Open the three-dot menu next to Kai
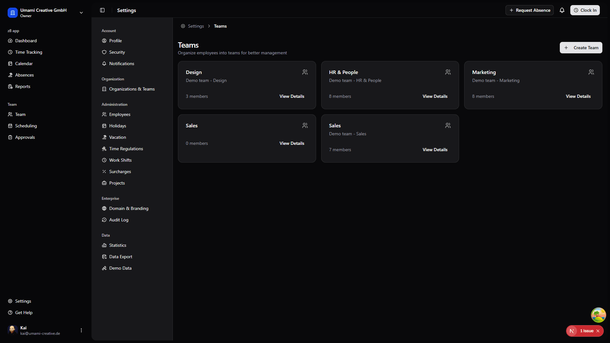Viewport: 610px width, 343px height. (x=81, y=330)
